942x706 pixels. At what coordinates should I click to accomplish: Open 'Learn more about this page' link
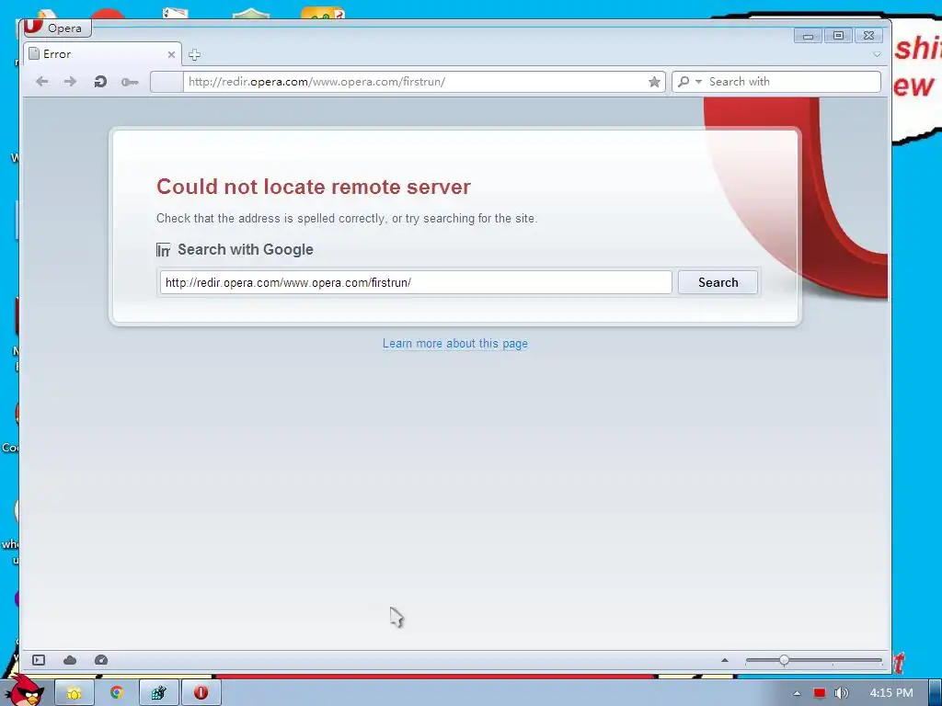click(455, 344)
